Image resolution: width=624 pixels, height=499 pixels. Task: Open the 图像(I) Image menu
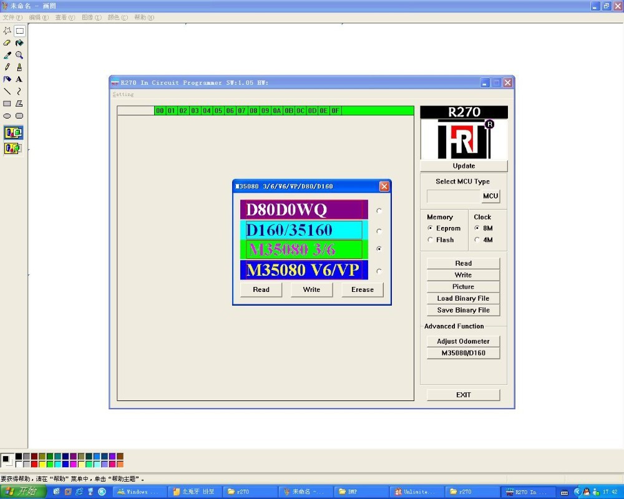pos(91,17)
